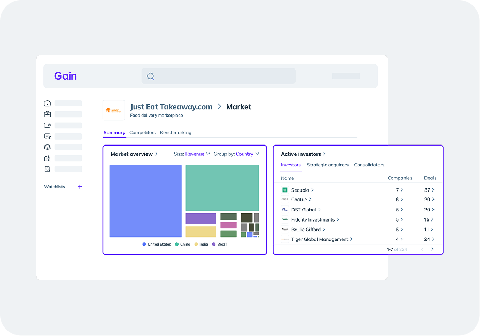The height and width of the screenshot is (336, 480).
Task: Click the Tiger Global Management logo icon
Action: (285, 239)
